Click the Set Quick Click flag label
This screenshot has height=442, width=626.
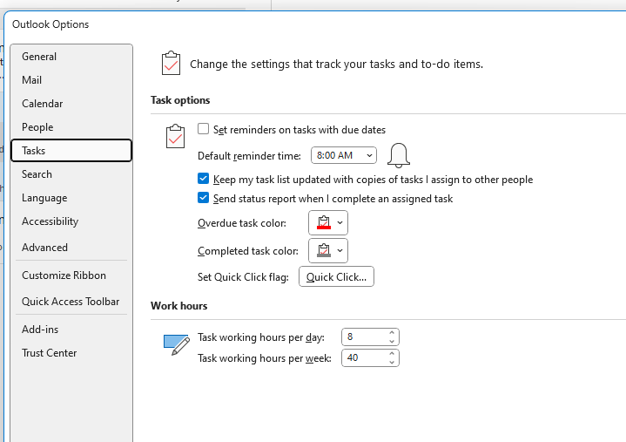point(243,277)
